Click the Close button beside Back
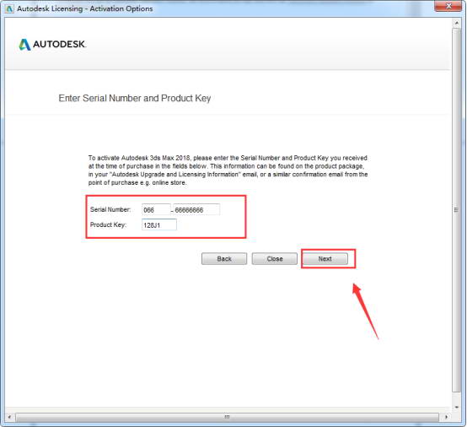The height and width of the screenshot is (427, 467). (274, 259)
